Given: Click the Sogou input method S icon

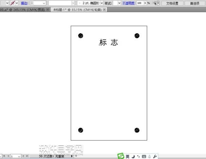Looking at the screenshot, I should point(121,156).
